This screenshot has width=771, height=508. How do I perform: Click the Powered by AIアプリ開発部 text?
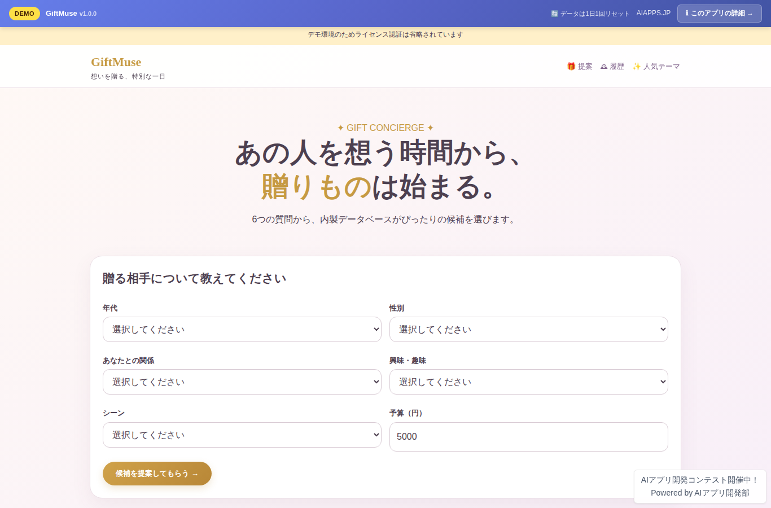700,493
